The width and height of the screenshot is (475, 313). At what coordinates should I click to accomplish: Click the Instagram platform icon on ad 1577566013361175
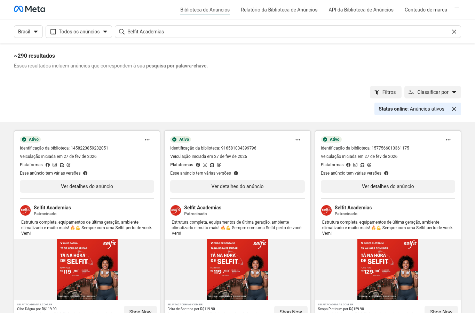(x=355, y=165)
